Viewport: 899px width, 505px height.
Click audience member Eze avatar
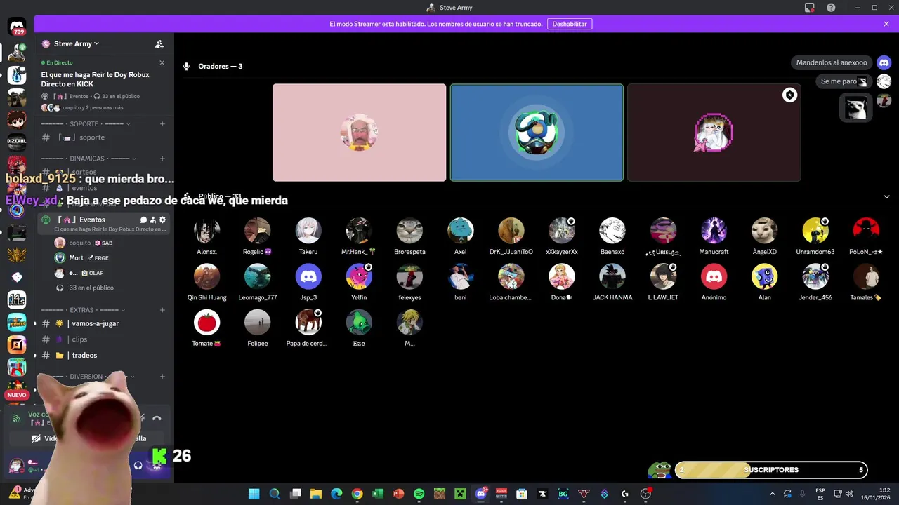point(359,323)
